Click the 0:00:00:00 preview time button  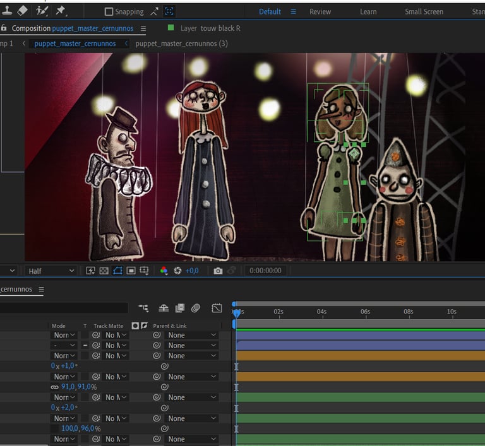tap(265, 271)
